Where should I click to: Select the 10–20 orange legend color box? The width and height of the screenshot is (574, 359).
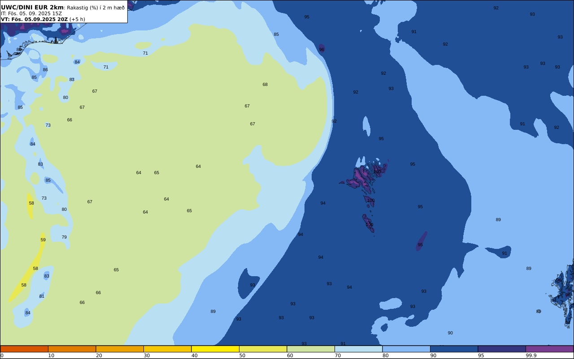pyautogui.click(x=72, y=349)
